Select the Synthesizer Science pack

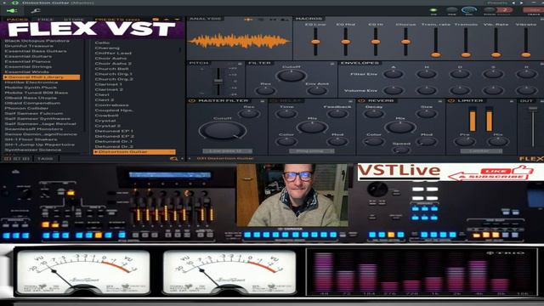33,150
